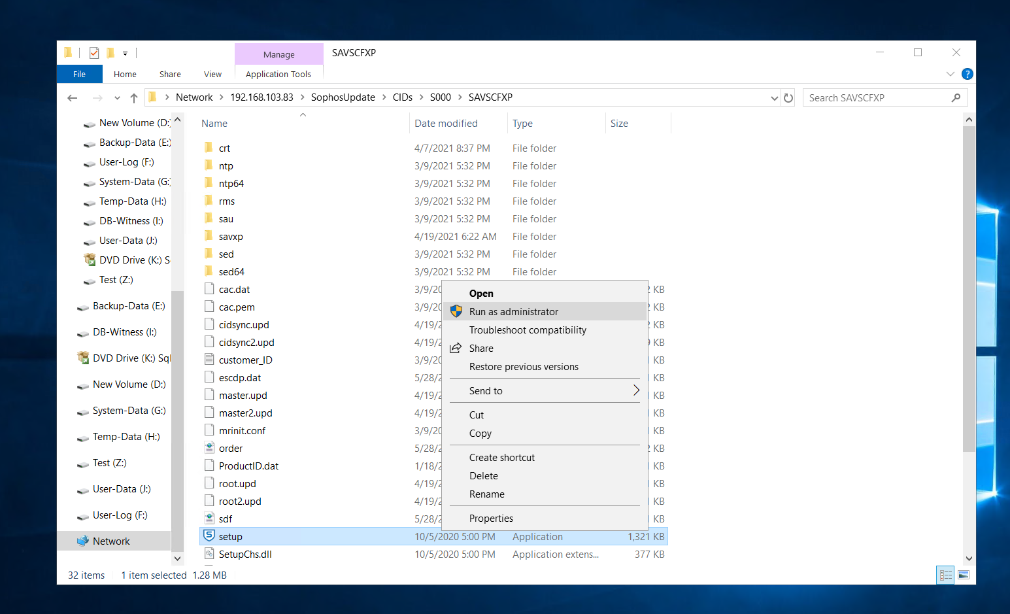Select the customer_ID file icon
The image size is (1010, 614).
click(209, 359)
